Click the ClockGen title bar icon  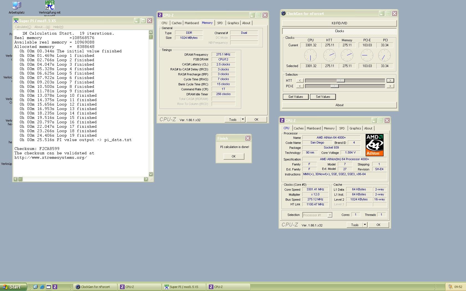pos(283,13)
